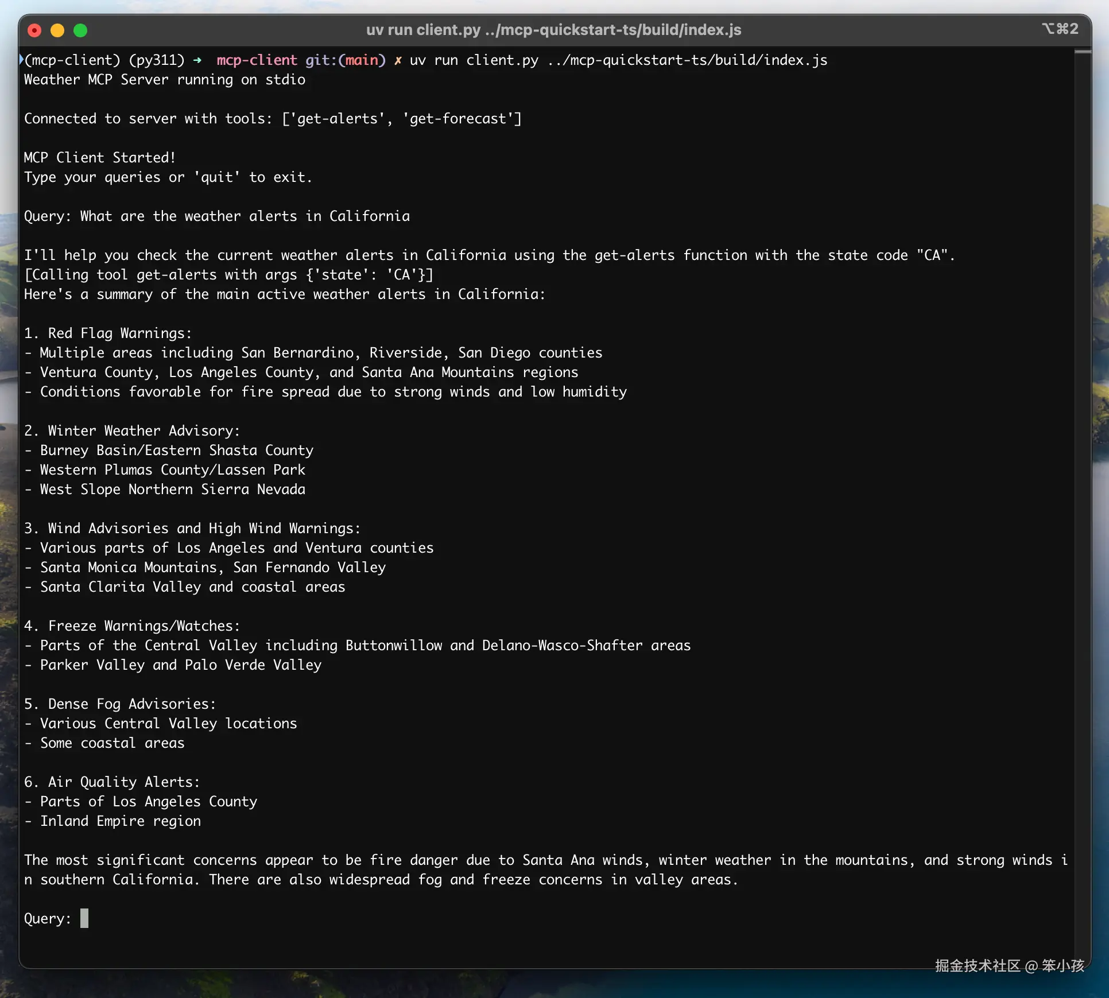1109x998 pixels.
Task: Click the blinking cursor block after Query
Action: [x=86, y=918]
